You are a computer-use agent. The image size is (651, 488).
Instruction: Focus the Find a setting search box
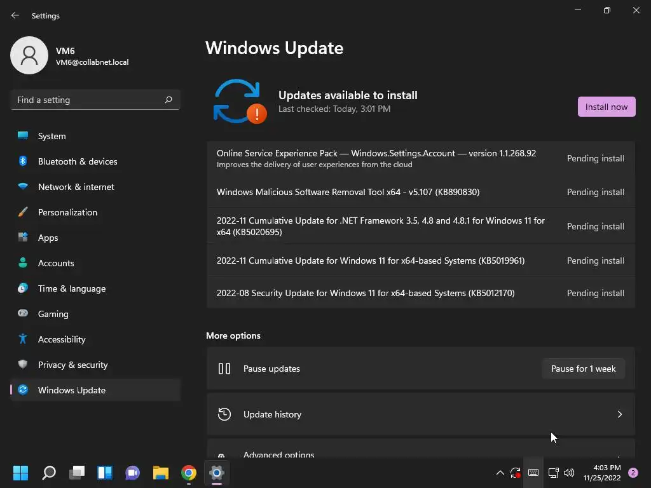pos(95,100)
